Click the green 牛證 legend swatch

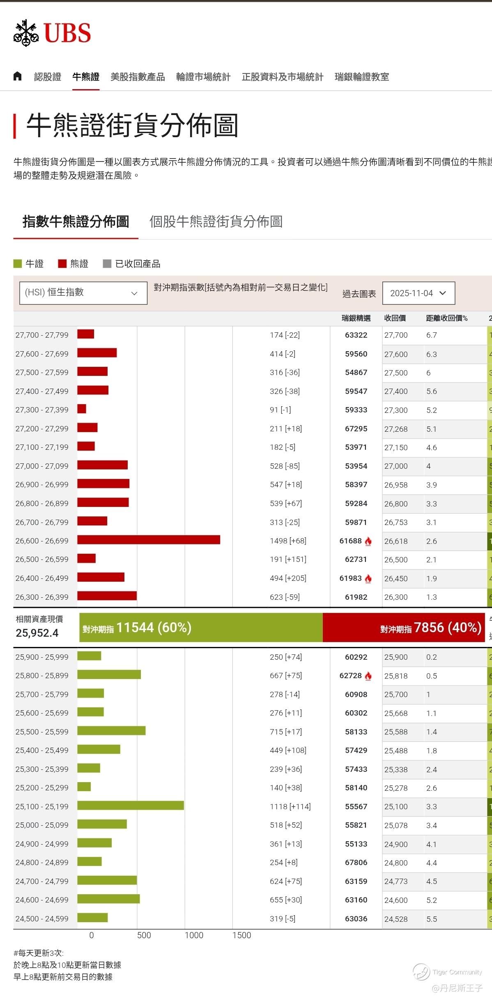[18, 263]
